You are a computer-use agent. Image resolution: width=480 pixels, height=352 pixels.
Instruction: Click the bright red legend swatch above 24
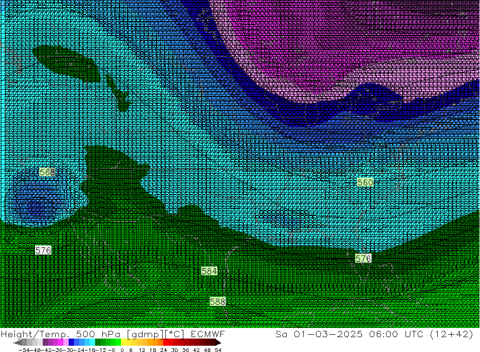[166, 342]
